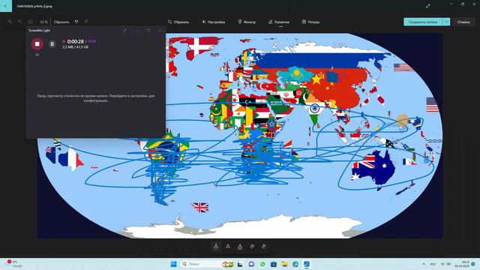This screenshot has width=480, height=270.
Task: Click the РУС language indicator
Action: (x=433, y=264)
